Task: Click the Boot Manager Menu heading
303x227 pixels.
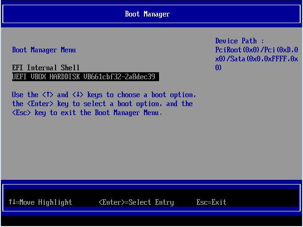Action: point(44,50)
